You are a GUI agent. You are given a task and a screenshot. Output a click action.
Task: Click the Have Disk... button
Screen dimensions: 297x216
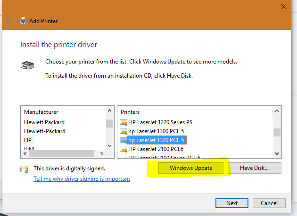click(254, 168)
